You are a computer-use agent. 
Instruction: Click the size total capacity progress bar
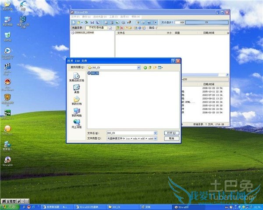(x=206, y=22)
